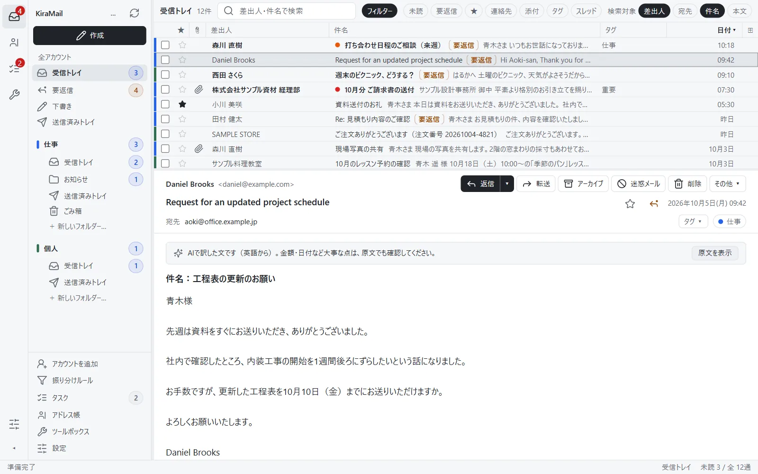Click the 差出人・件名で検索 search field

click(x=287, y=11)
